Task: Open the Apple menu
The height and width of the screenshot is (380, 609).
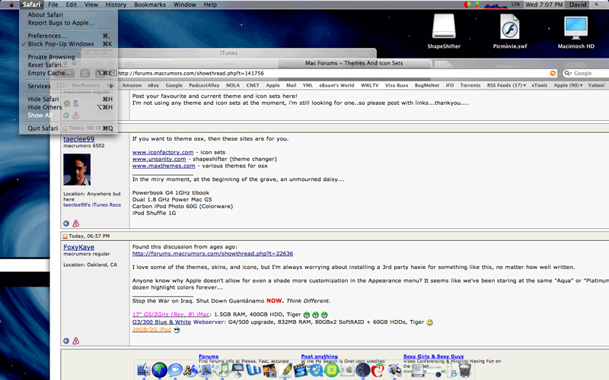Action: point(11,5)
